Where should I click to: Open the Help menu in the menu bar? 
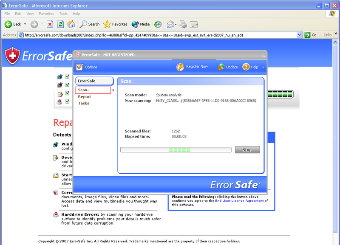(x=76, y=14)
